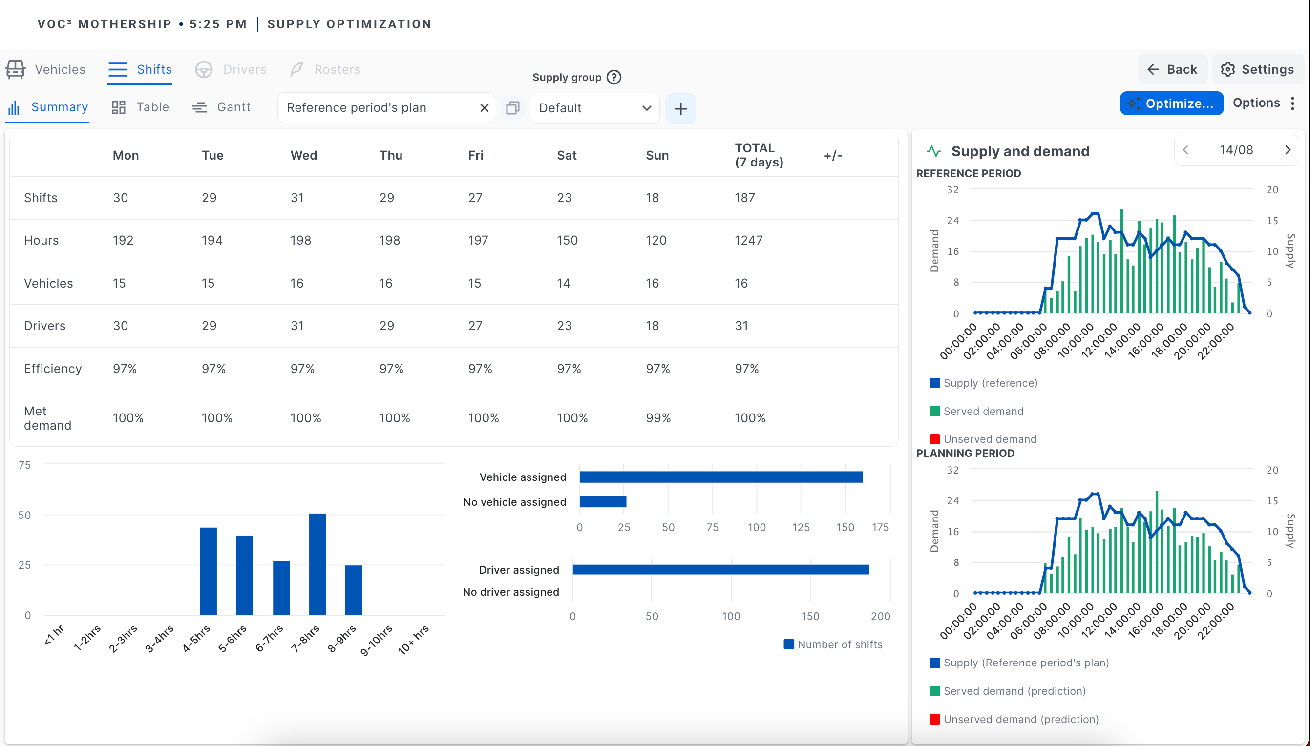
Task: Click the Back button
Action: point(1172,69)
